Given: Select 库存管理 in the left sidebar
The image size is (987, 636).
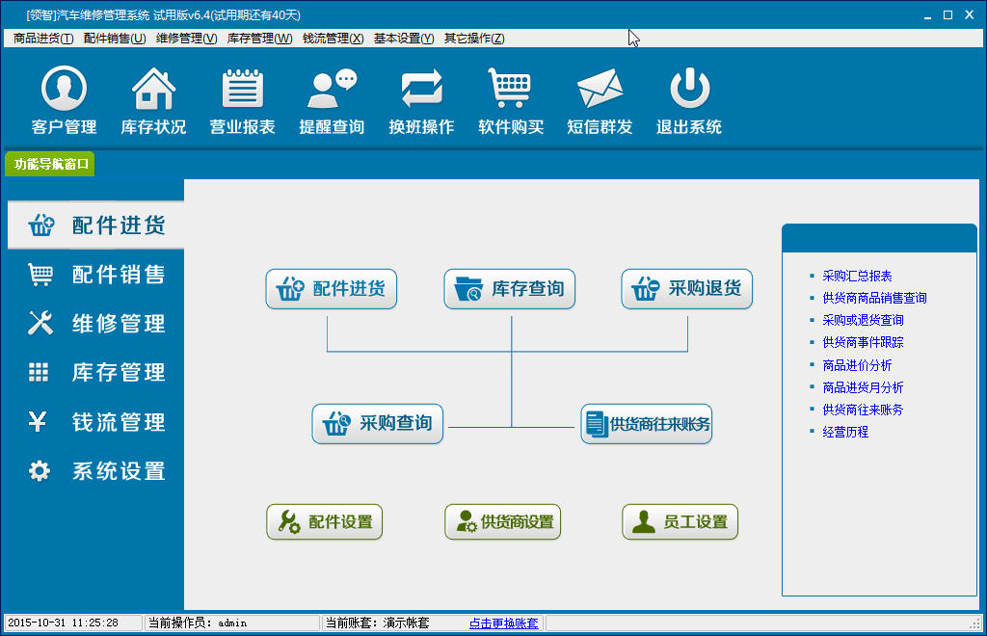Looking at the screenshot, I should point(95,372).
